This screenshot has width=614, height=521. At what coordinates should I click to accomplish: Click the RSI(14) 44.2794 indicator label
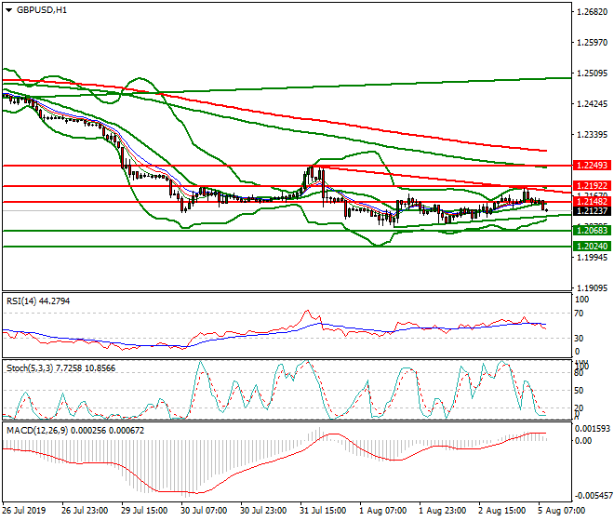point(38,301)
